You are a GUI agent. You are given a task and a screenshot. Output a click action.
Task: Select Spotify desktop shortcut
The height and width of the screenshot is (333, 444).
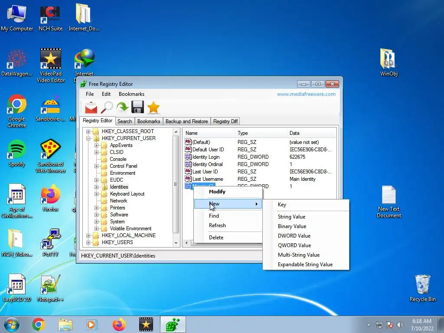tap(17, 153)
